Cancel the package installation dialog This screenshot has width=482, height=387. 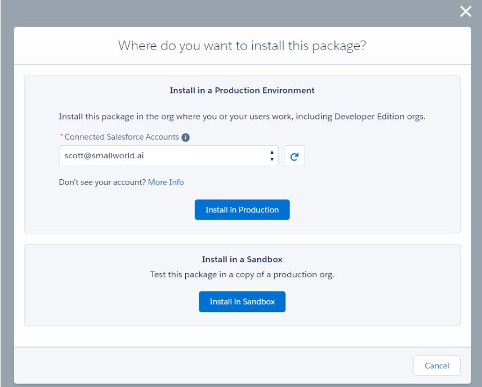(436, 366)
